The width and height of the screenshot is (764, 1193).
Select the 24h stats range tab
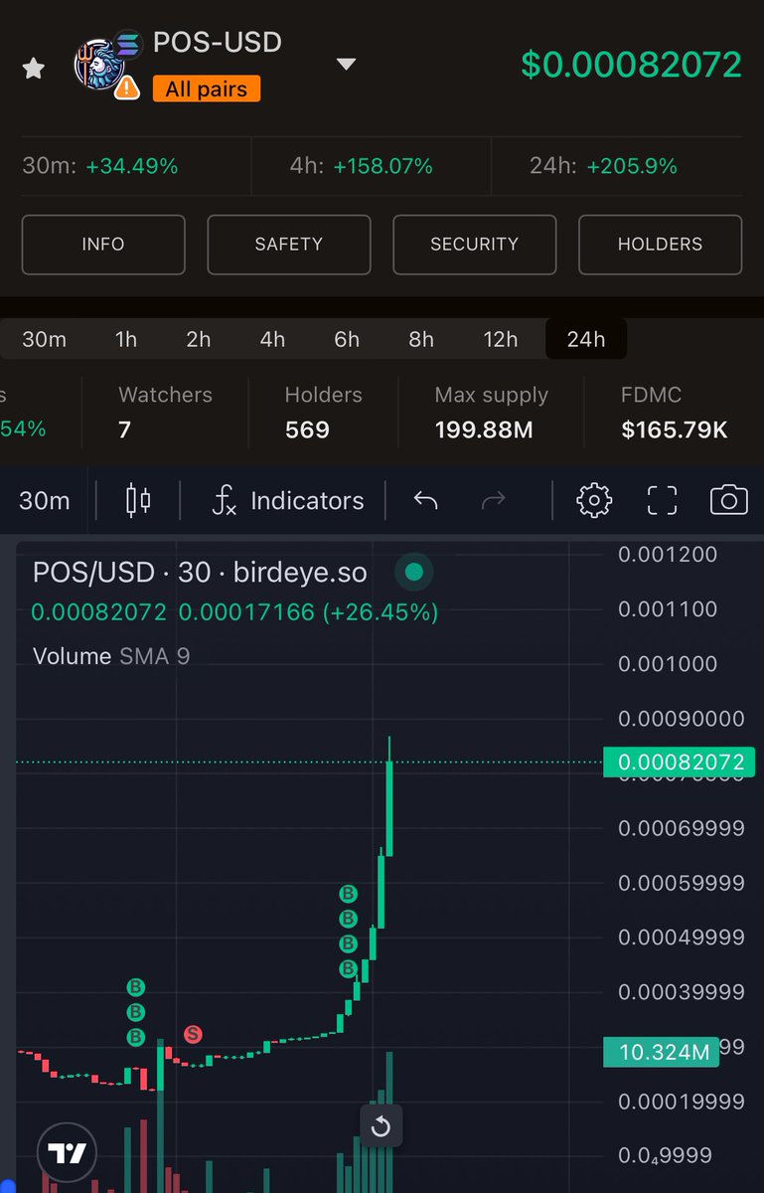pyautogui.click(x=586, y=339)
